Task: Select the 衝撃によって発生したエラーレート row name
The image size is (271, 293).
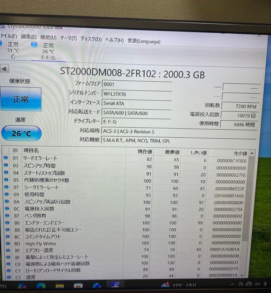Action: [57, 257]
